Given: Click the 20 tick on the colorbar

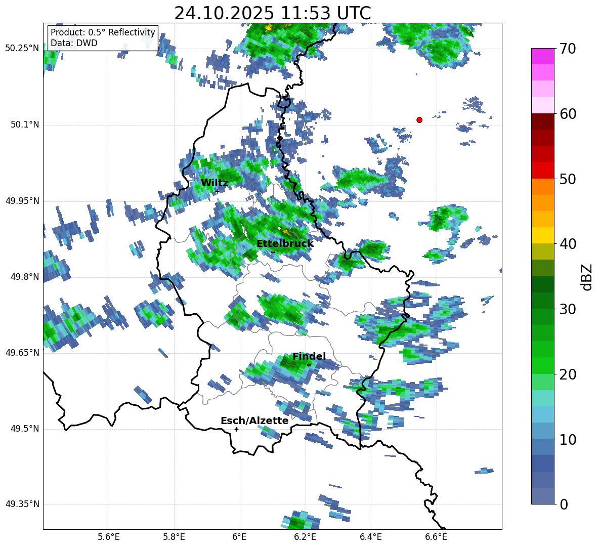Looking at the screenshot, I should click(568, 374).
